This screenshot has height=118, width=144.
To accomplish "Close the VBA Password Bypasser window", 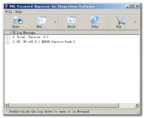I will (137, 6).
